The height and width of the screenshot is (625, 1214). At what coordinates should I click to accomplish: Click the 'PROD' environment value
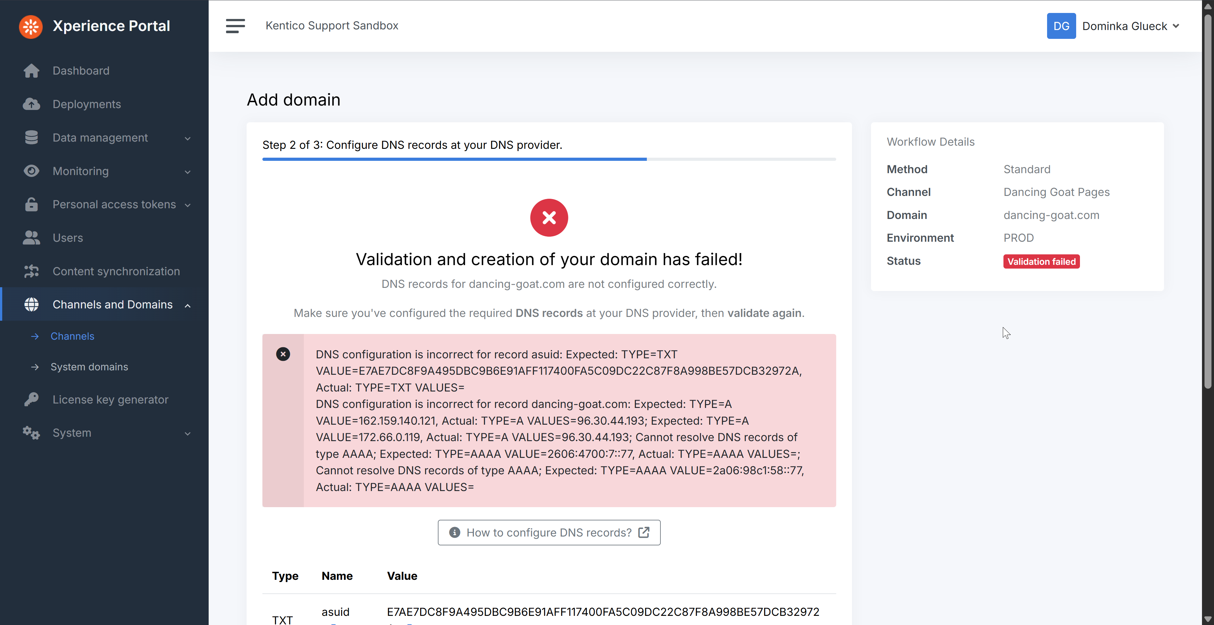(1018, 238)
